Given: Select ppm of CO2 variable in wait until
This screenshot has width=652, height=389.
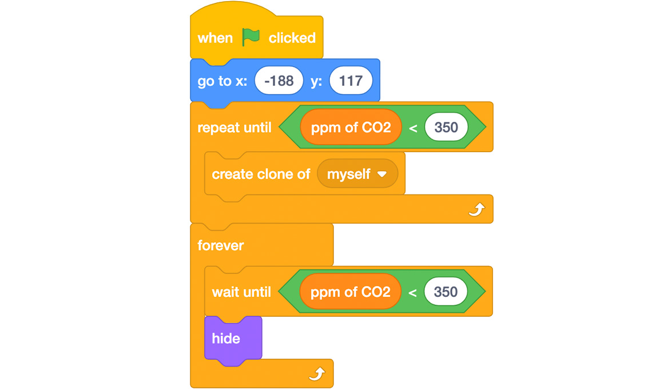Looking at the screenshot, I should (x=351, y=292).
